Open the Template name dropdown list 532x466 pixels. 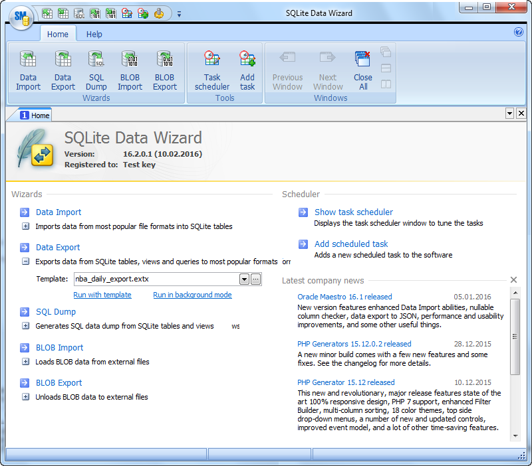(243, 279)
